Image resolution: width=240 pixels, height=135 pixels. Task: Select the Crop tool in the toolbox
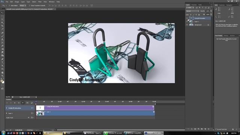[x=2, y=26]
